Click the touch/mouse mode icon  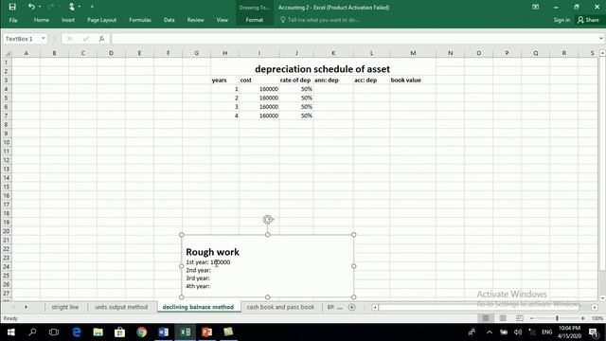click(72, 7)
